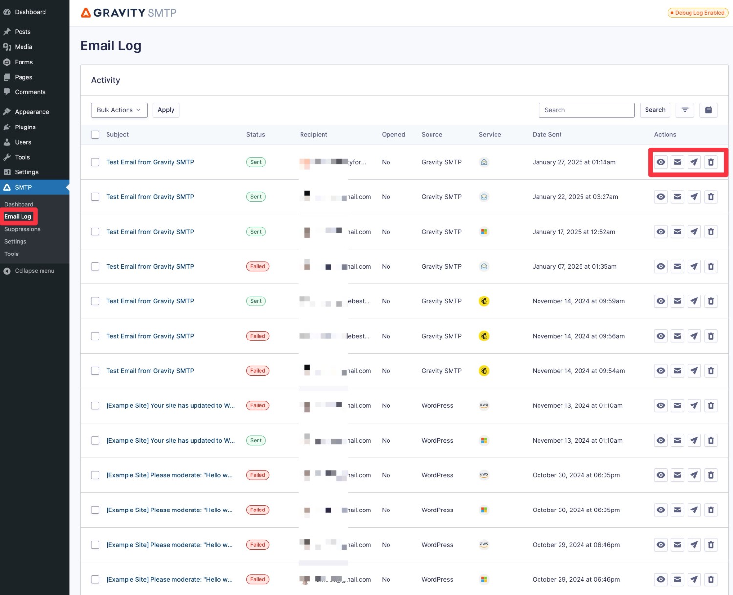This screenshot has width=733, height=595.
Task: Focus the Search input field
Action: tap(586, 110)
